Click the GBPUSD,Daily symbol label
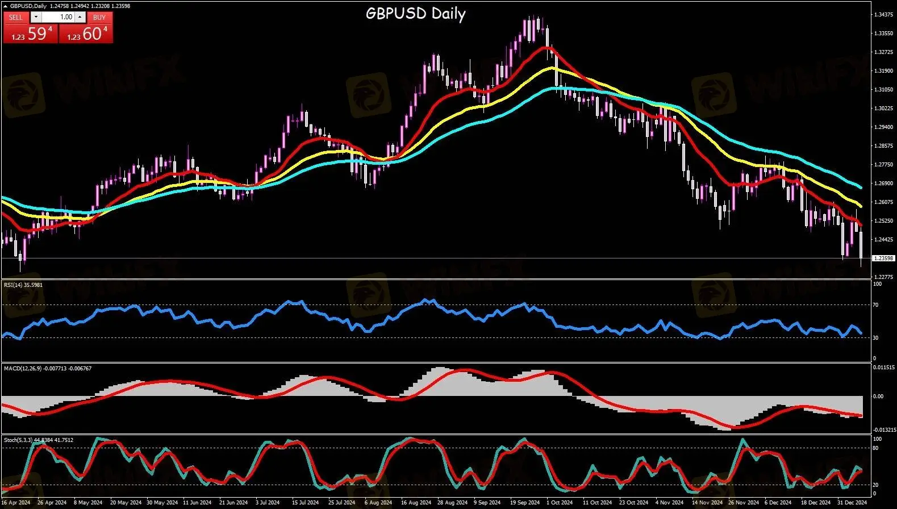Screen dimensions: 897x509 pyautogui.click(x=28, y=6)
